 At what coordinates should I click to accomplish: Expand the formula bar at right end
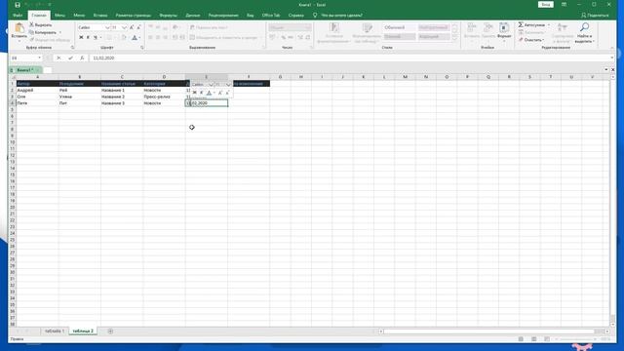pyautogui.click(x=611, y=58)
